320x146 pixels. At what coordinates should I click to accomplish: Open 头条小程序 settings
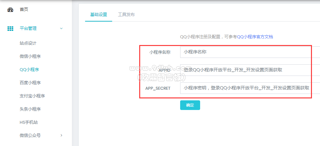(x=30, y=109)
